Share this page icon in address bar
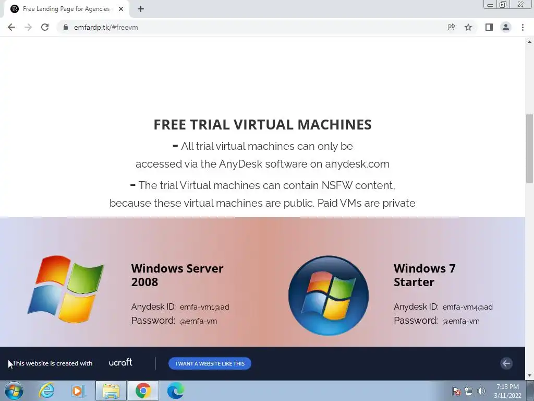 coord(451,27)
